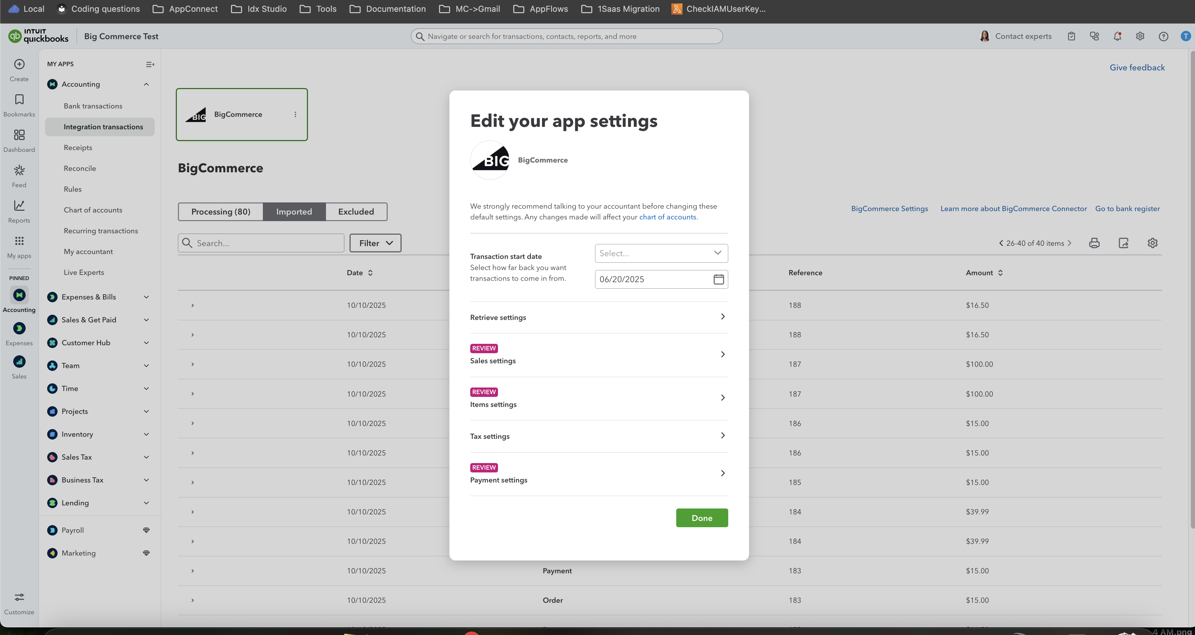Screen dimensions: 1195x635
Task: Open Chart of accounts menu item
Action: click(93, 210)
